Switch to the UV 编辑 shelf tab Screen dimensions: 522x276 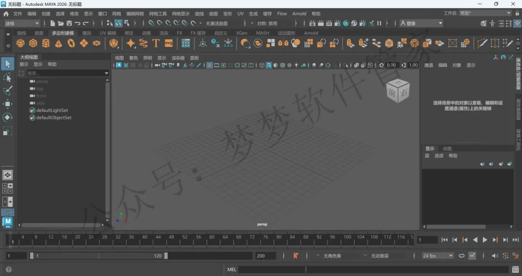[x=108, y=33]
